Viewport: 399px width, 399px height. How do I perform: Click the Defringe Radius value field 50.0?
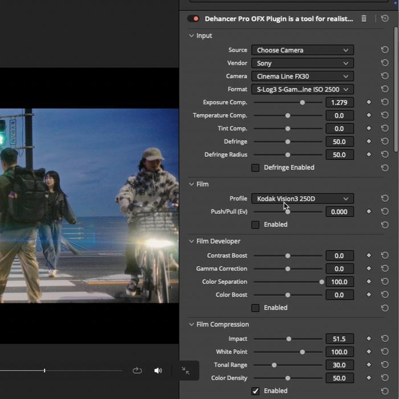pyautogui.click(x=340, y=155)
